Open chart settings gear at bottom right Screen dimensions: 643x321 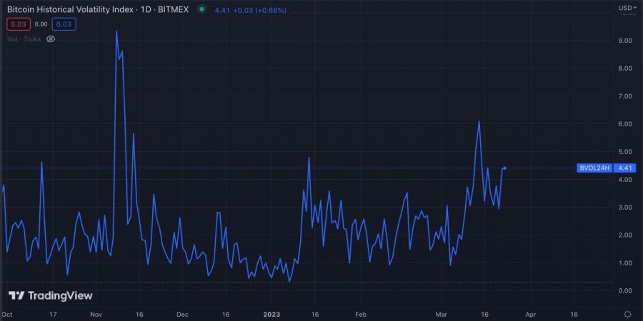627,314
